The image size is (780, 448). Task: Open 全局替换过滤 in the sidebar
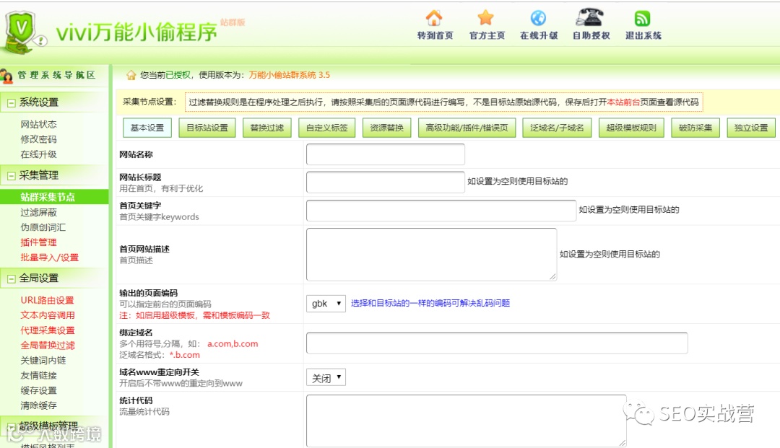(x=47, y=345)
